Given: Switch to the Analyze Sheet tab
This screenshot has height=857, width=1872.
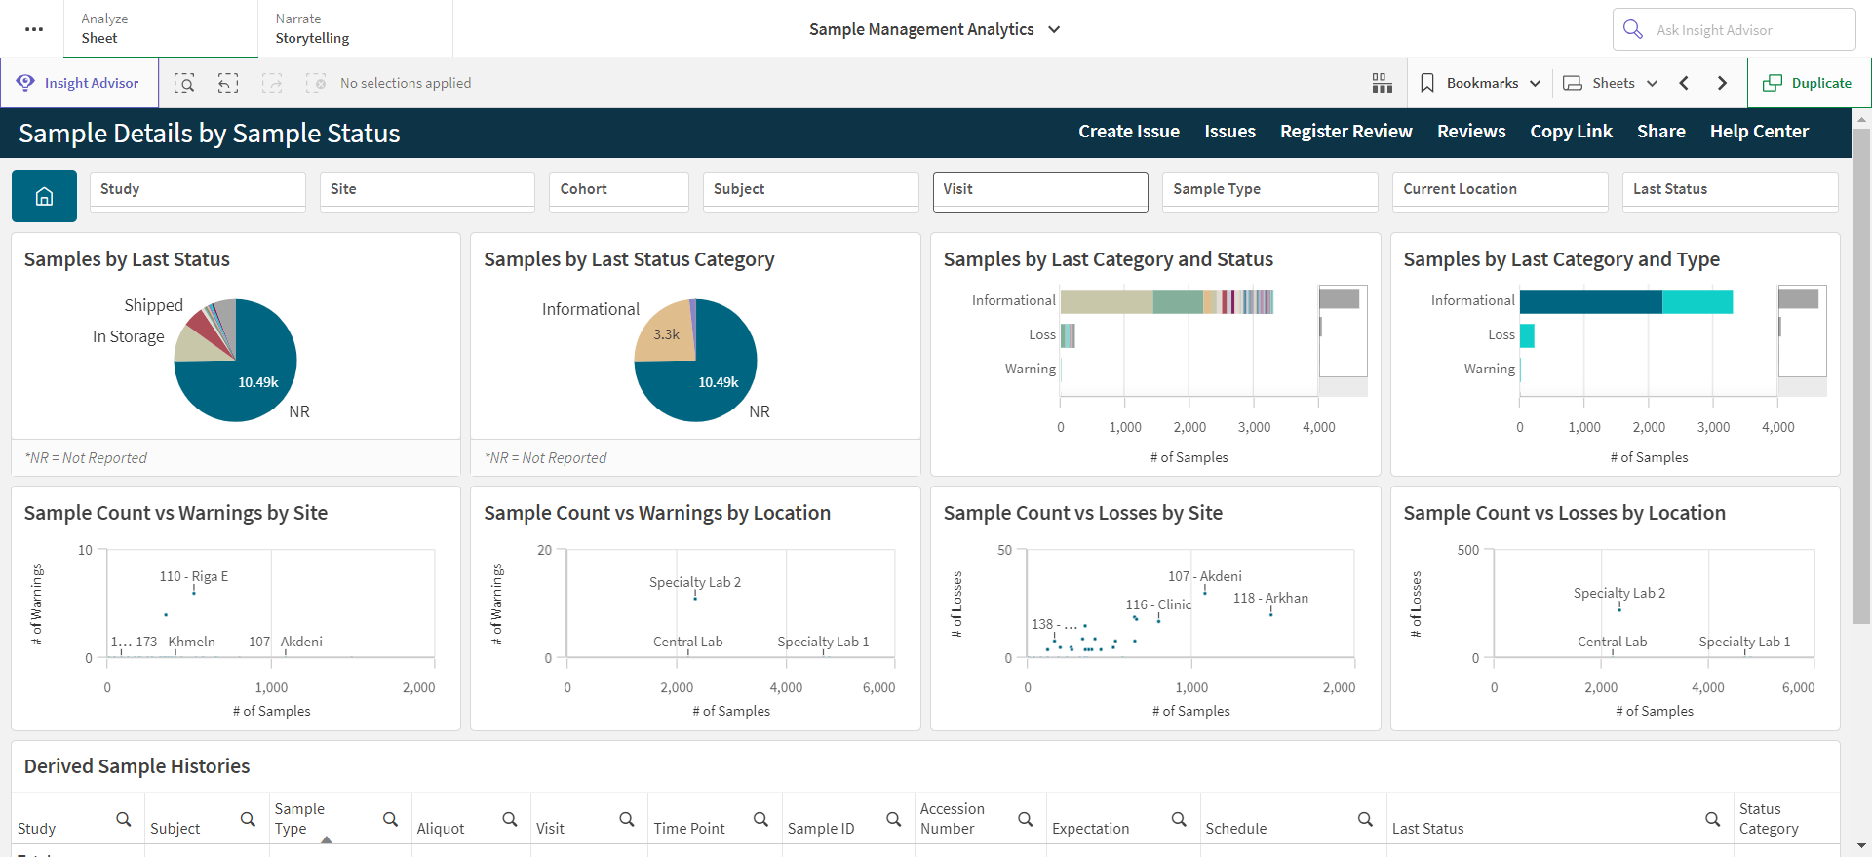Looking at the screenshot, I should pos(161,28).
